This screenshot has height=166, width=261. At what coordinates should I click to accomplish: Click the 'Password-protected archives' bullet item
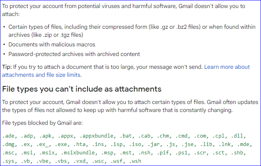point(74,54)
